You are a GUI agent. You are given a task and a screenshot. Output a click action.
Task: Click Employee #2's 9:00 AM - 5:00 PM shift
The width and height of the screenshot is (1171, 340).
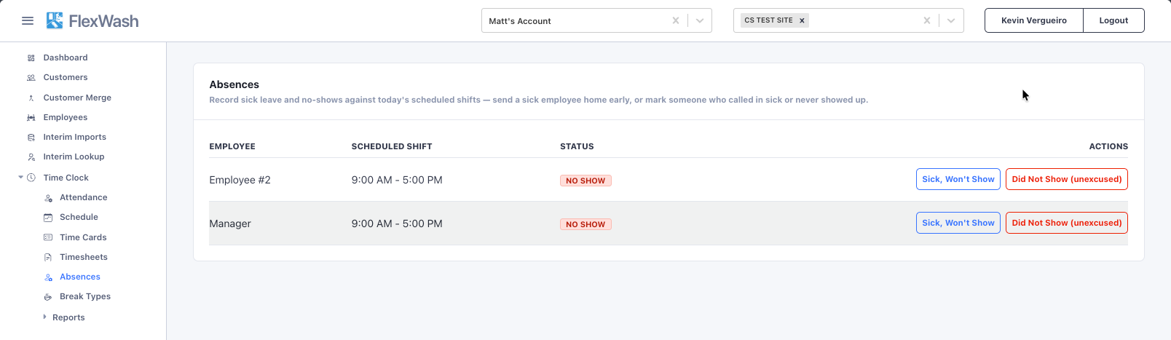(397, 180)
